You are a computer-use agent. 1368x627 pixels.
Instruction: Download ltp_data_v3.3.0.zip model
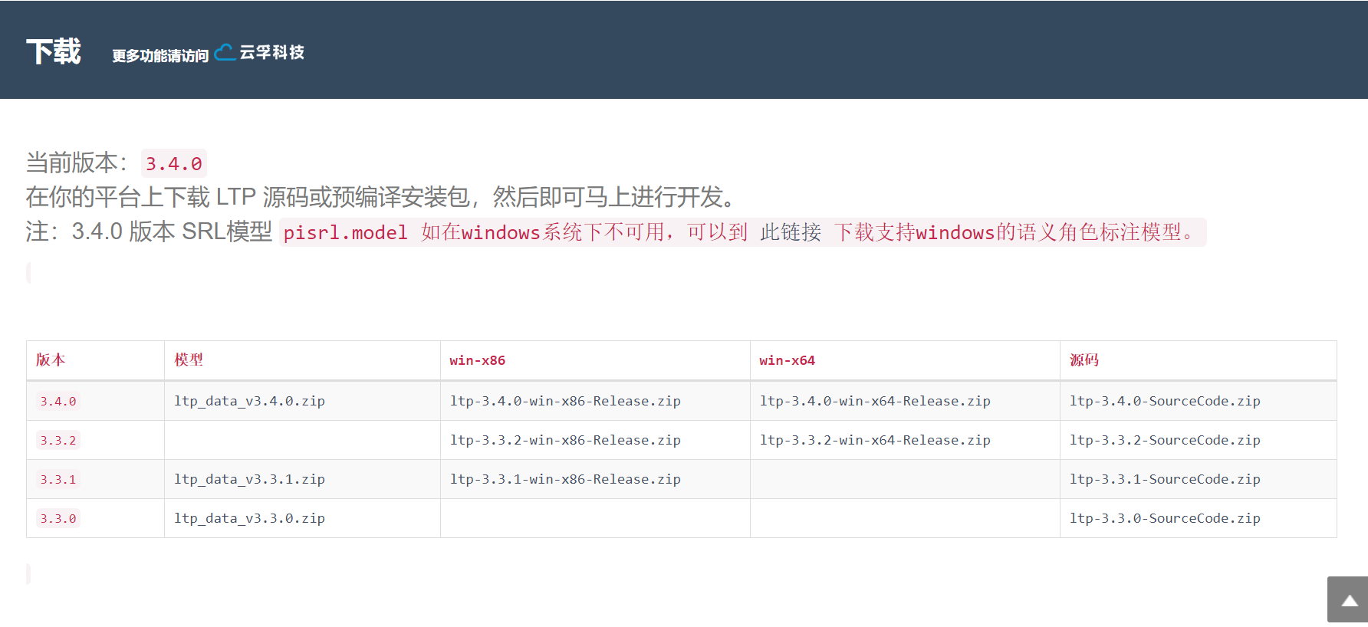click(249, 518)
